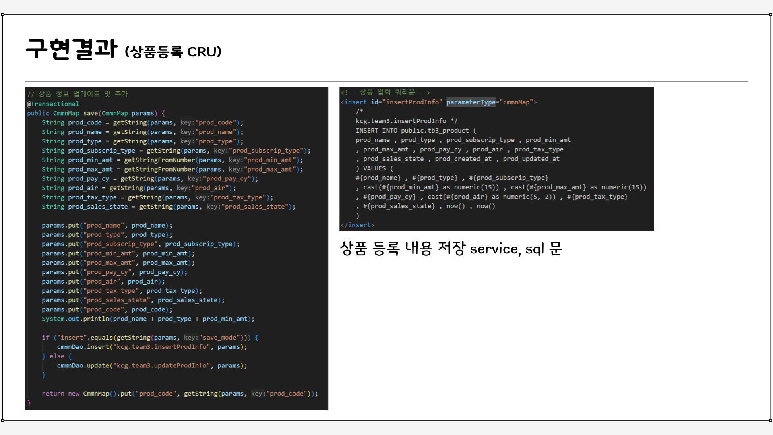Click the prod_min_amt getStringFromNumber line

point(172,160)
